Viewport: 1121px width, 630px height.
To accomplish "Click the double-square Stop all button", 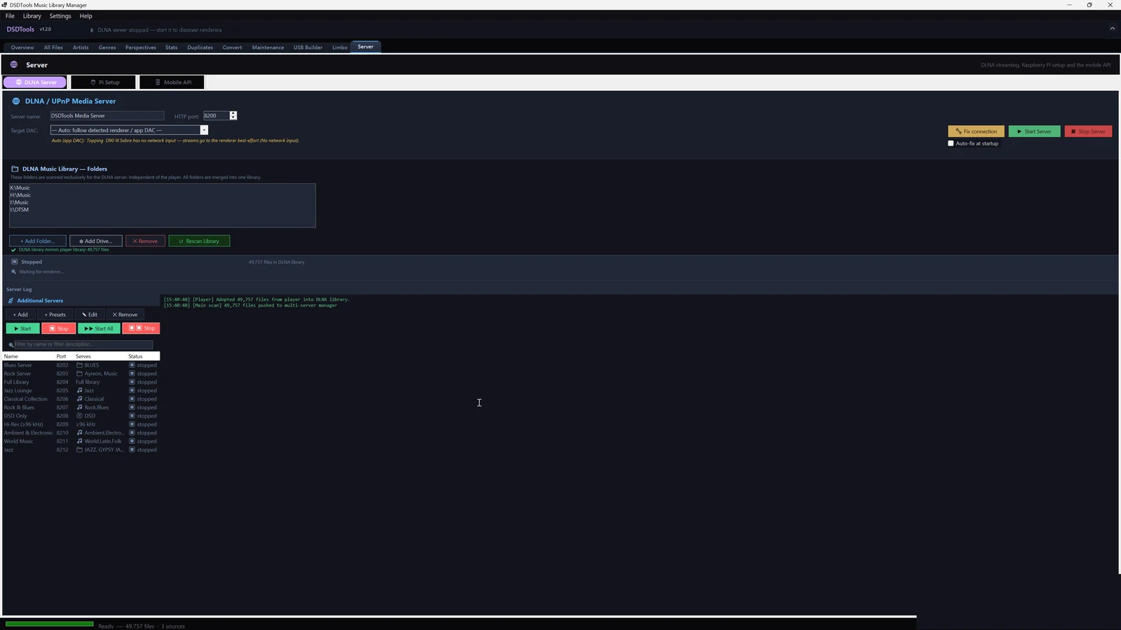I will coord(142,328).
